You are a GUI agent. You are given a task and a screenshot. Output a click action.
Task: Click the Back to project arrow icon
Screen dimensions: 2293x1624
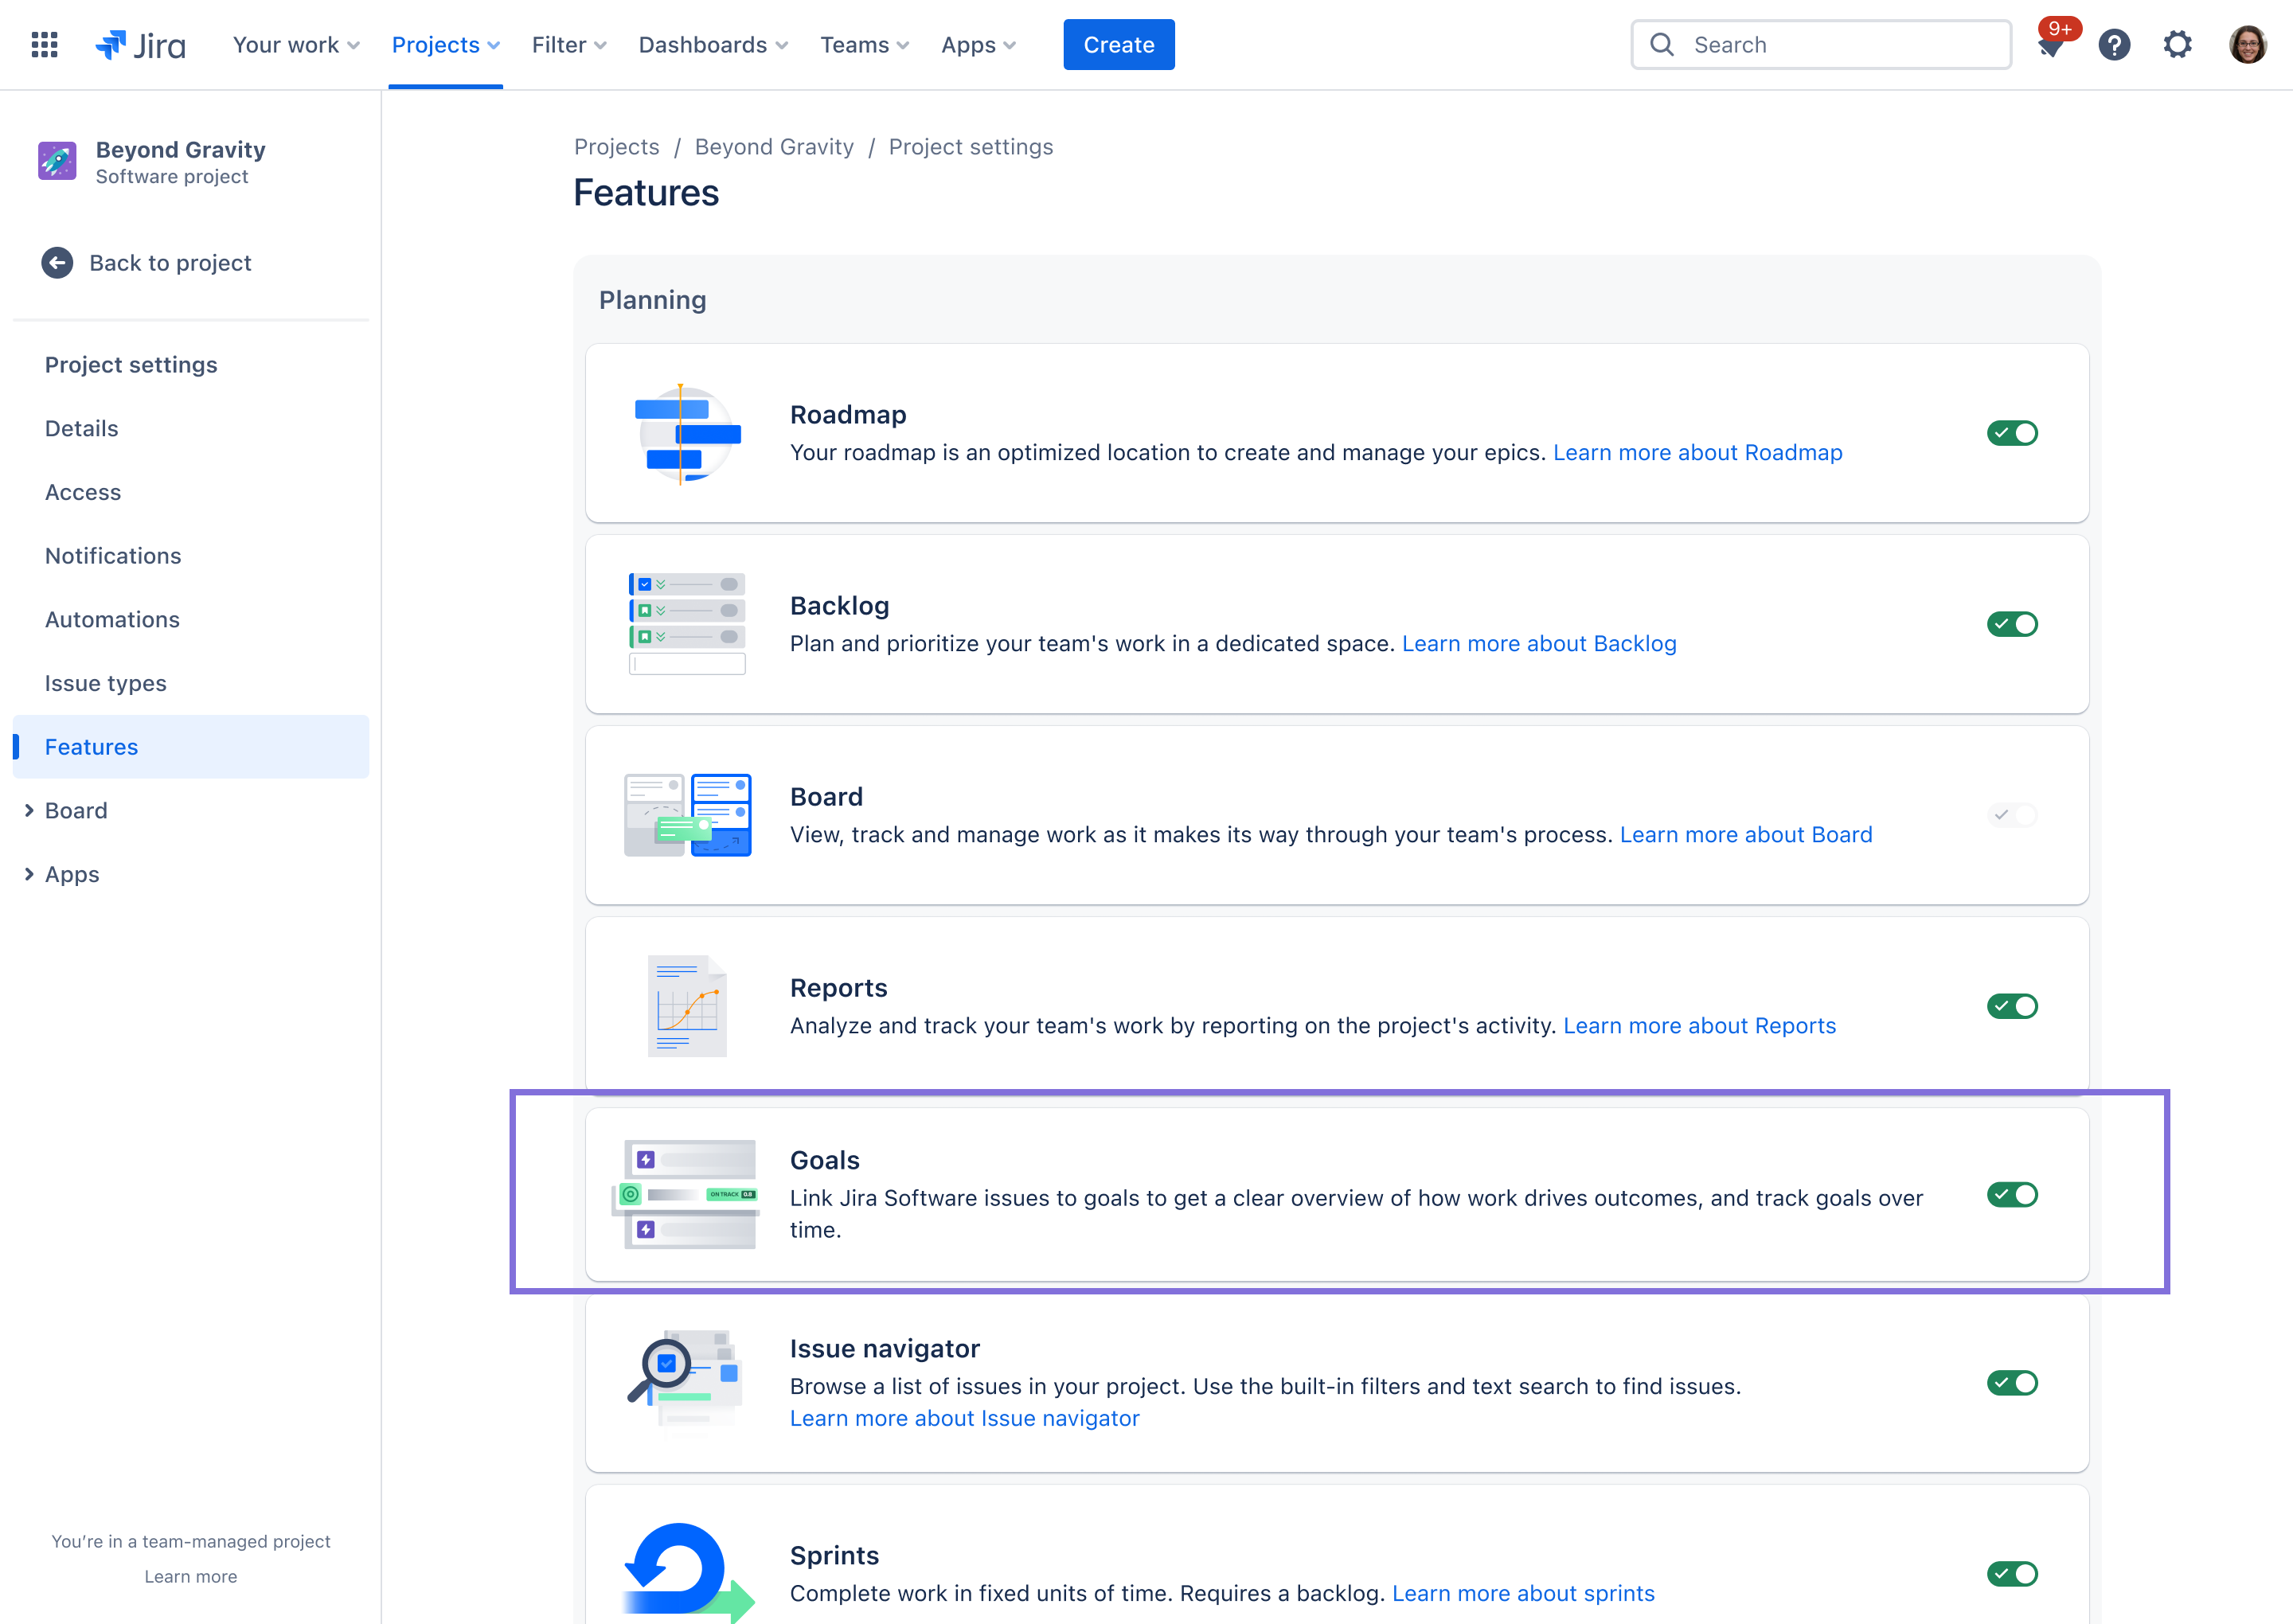(57, 263)
